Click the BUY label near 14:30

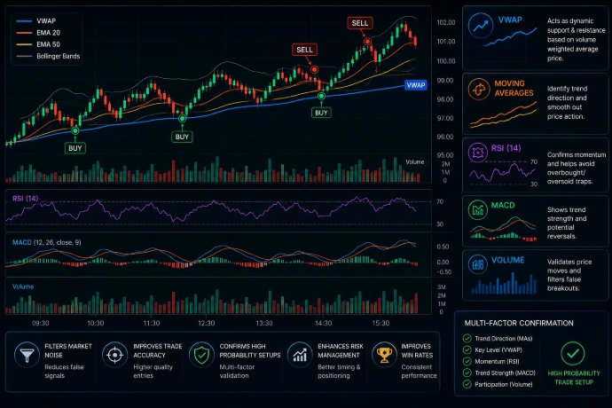[321, 113]
